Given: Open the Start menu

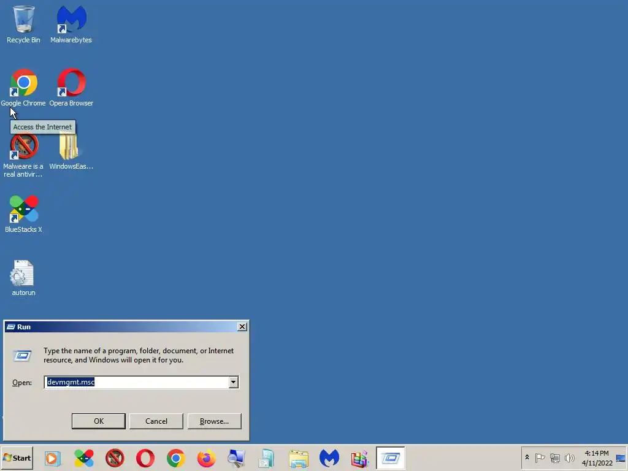Looking at the screenshot, I should [17, 458].
